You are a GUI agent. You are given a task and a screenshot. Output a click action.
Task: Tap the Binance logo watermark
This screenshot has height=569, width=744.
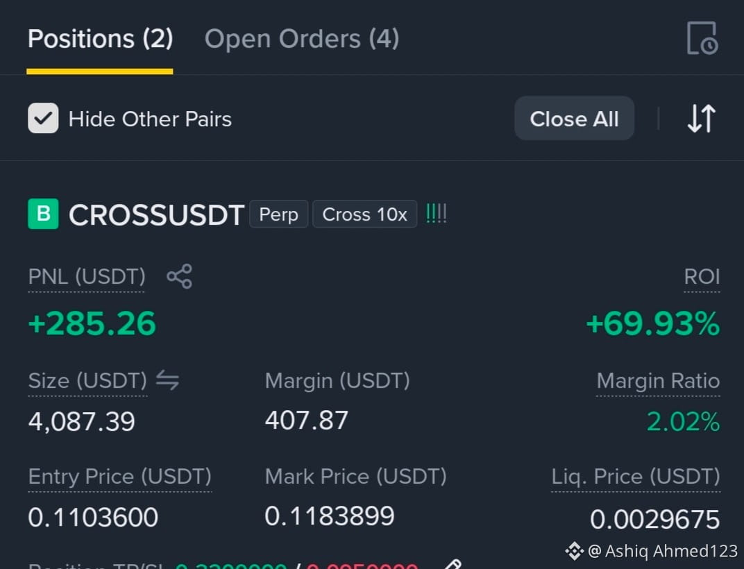coord(574,551)
